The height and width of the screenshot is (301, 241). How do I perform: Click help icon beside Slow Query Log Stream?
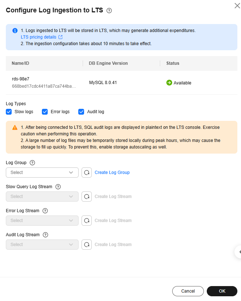58,187
